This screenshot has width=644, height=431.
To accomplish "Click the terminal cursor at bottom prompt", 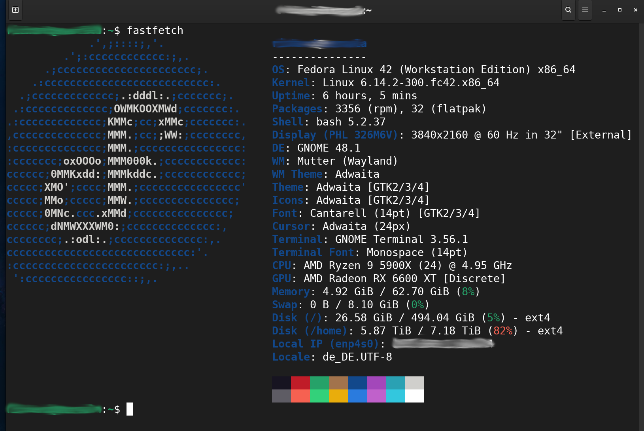I will [130, 409].
